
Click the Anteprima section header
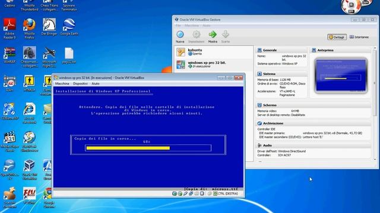tap(341, 50)
